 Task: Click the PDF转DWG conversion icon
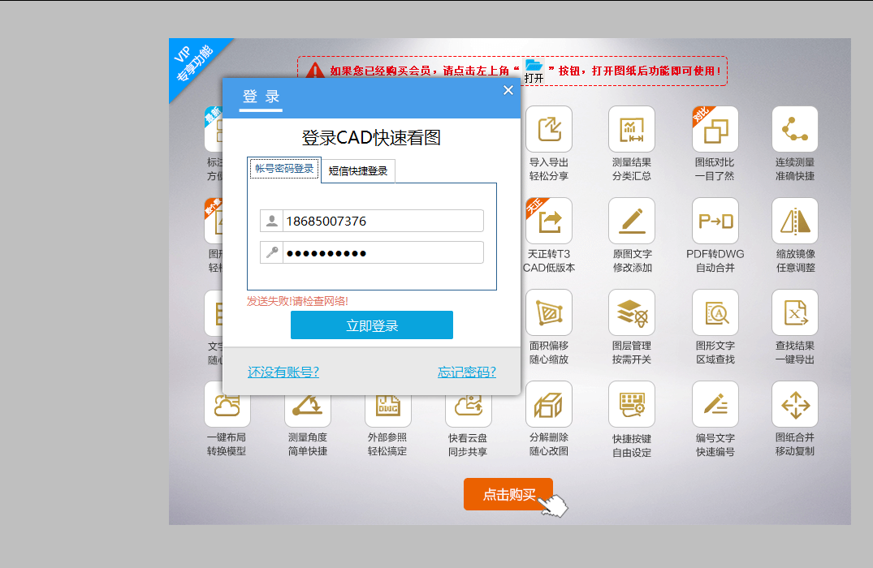pyautogui.click(x=715, y=221)
